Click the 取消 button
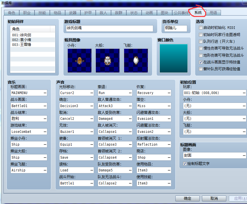The image size is (247, 204). pyautogui.click(x=214, y=198)
